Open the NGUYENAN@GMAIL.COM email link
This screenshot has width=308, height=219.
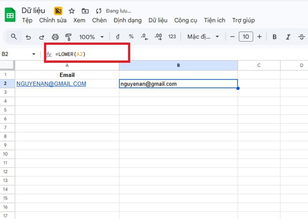pos(51,84)
